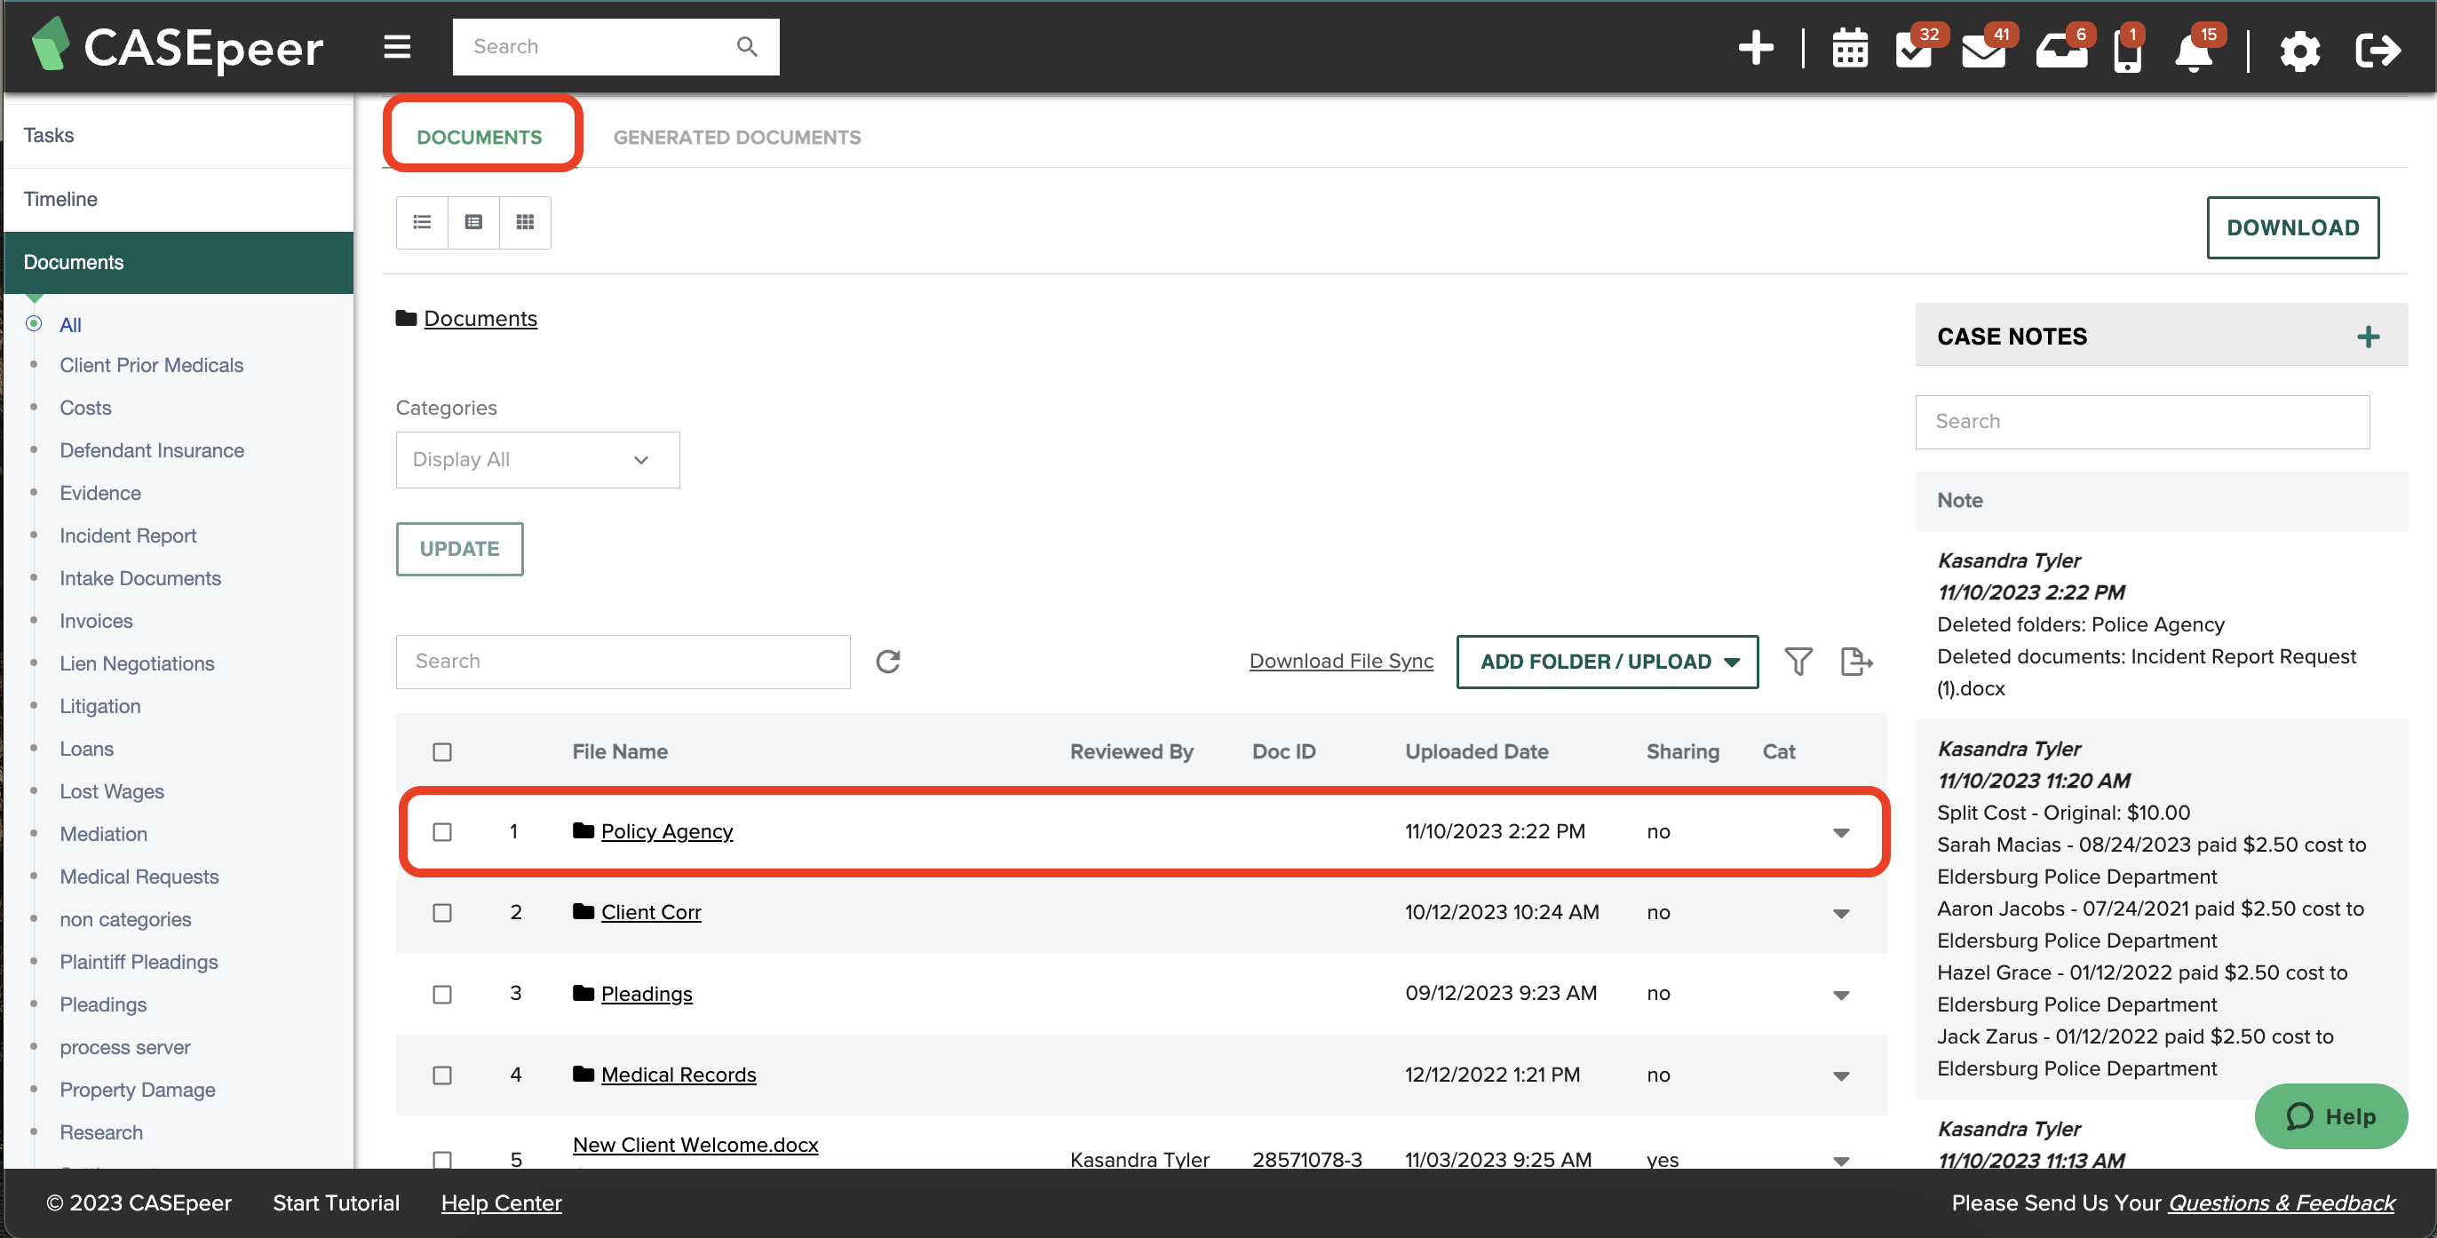Click the export documents icon
The width and height of the screenshot is (2437, 1238).
point(1857,661)
